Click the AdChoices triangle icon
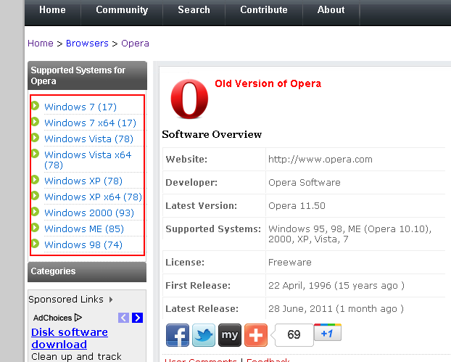This screenshot has height=362, width=451. pos(78,318)
